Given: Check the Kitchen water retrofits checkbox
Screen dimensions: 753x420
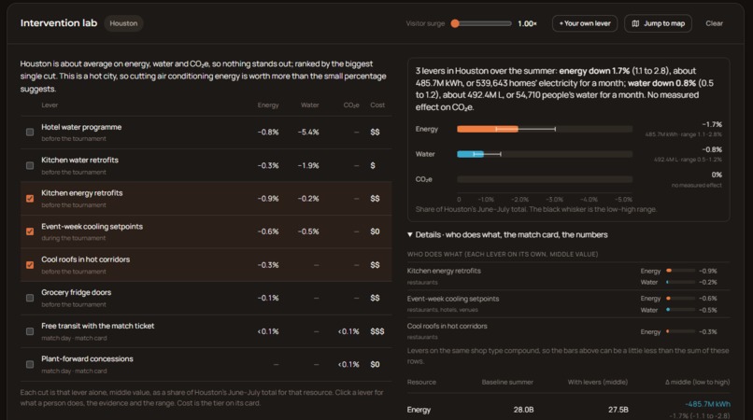Looking at the screenshot, I should [30, 165].
